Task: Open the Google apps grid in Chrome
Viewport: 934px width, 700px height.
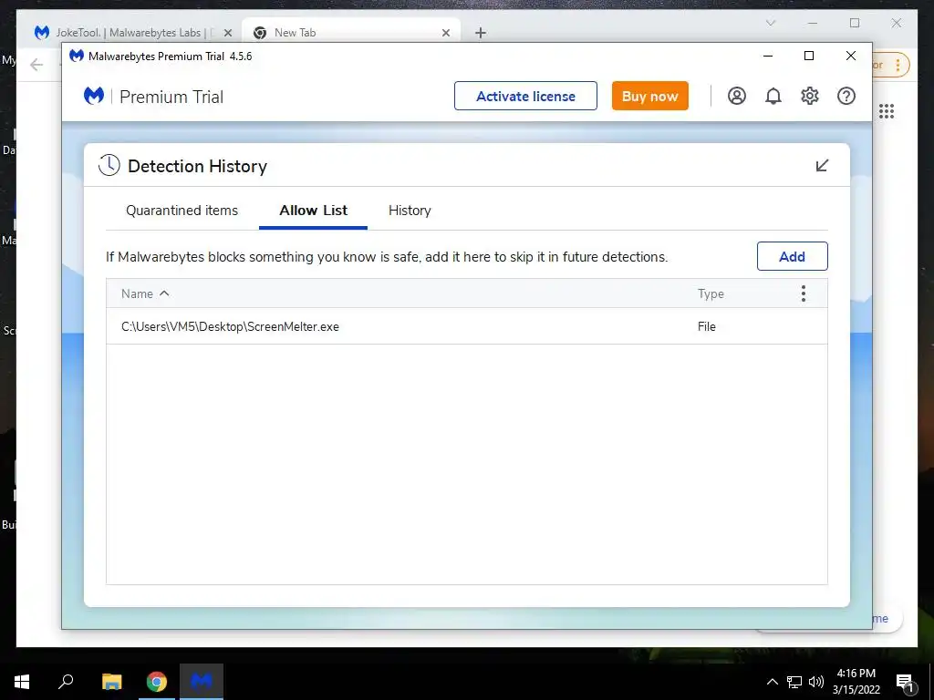Action: (887, 111)
